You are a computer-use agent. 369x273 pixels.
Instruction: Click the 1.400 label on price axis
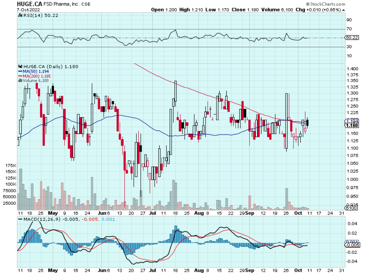pyautogui.click(x=352, y=69)
